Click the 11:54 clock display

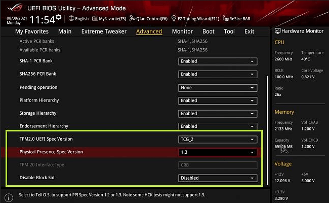point(43,20)
